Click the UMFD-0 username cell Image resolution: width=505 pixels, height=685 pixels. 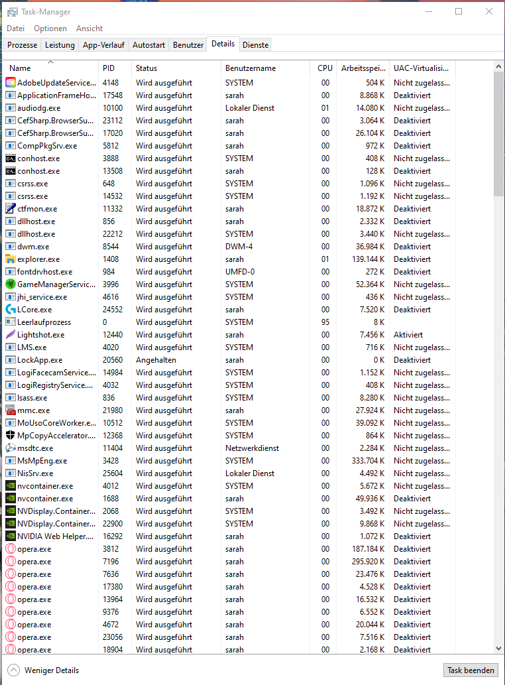[240, 272]
